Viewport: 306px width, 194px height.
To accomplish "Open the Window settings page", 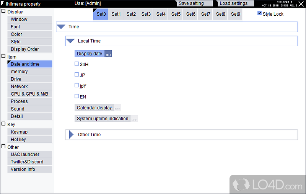I will [30, 19].
